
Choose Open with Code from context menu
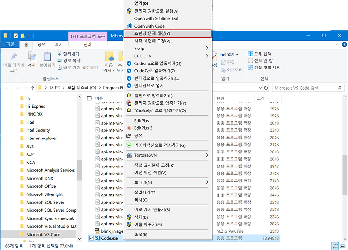167,26
